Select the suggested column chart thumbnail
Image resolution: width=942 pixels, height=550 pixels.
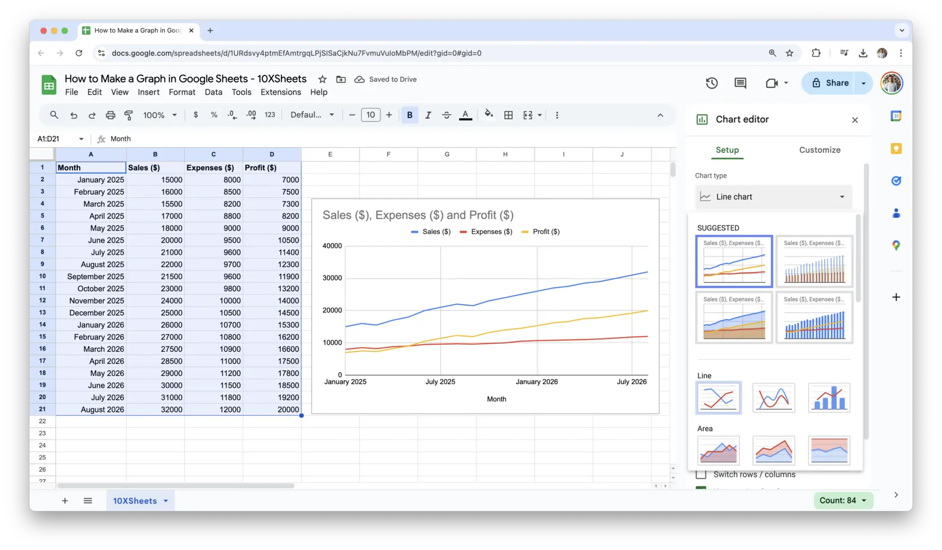click(x=814, y=261)
